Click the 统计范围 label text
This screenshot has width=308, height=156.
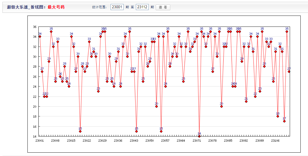point(99,7)
